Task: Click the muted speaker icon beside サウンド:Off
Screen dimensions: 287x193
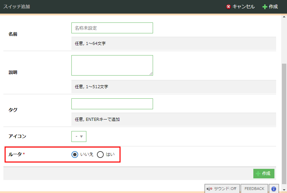Action: 209,189
